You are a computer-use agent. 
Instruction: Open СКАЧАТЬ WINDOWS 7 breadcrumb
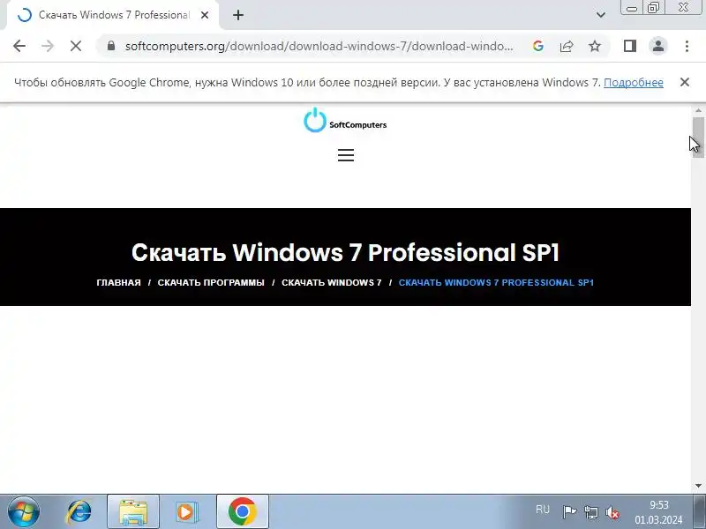point(332,282)
